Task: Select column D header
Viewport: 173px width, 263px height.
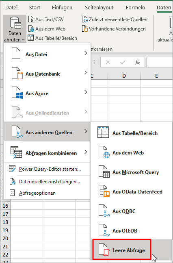Action: click(x=124, y=76)
